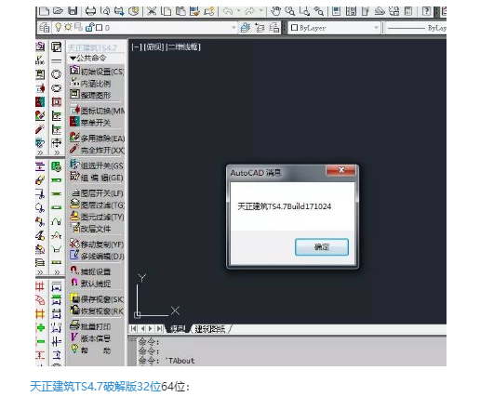
Task: Click 组选开关(GS) menu entry
Action: tap(97, 165)
